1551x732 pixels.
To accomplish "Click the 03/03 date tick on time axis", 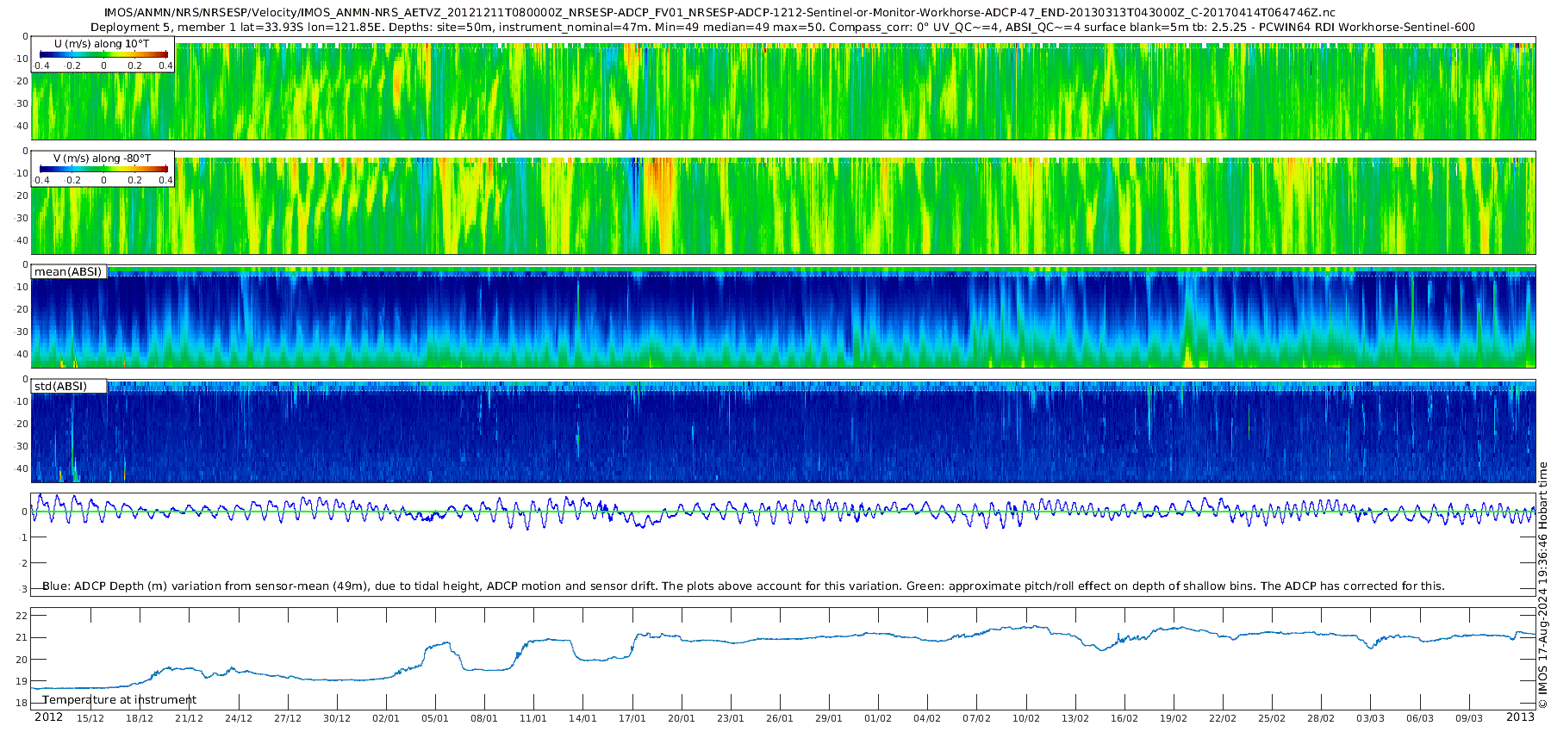I will point(1370,718).
